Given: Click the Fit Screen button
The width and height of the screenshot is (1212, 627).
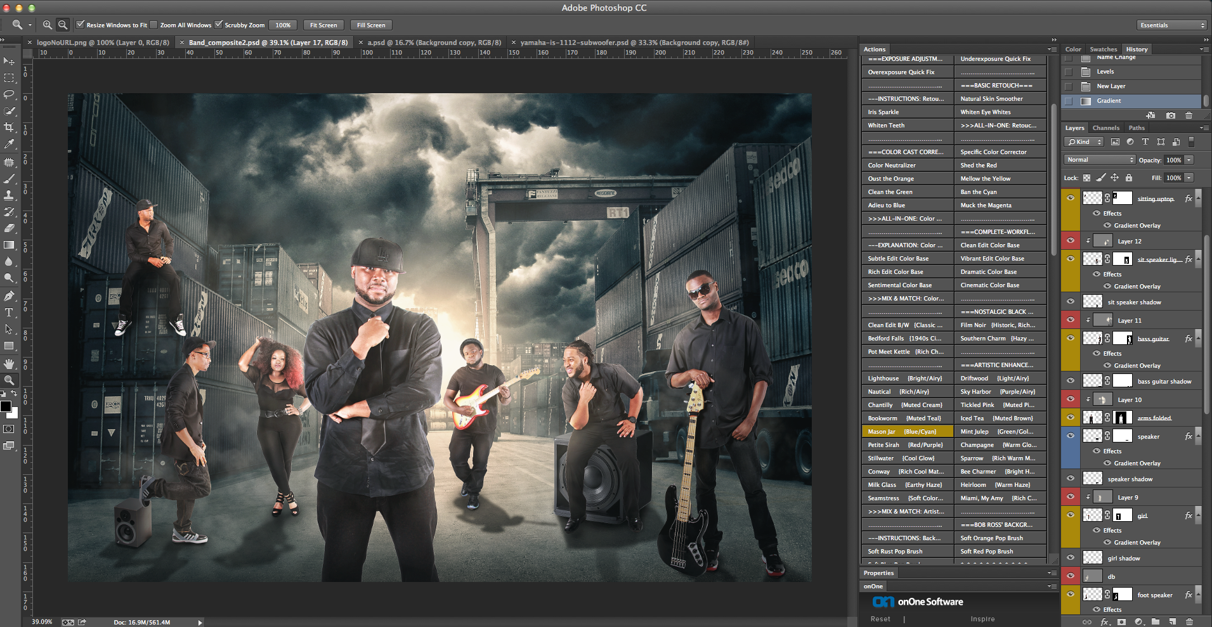Looking at the screenshot, I should pyautogui.click(x=323, y=25).
